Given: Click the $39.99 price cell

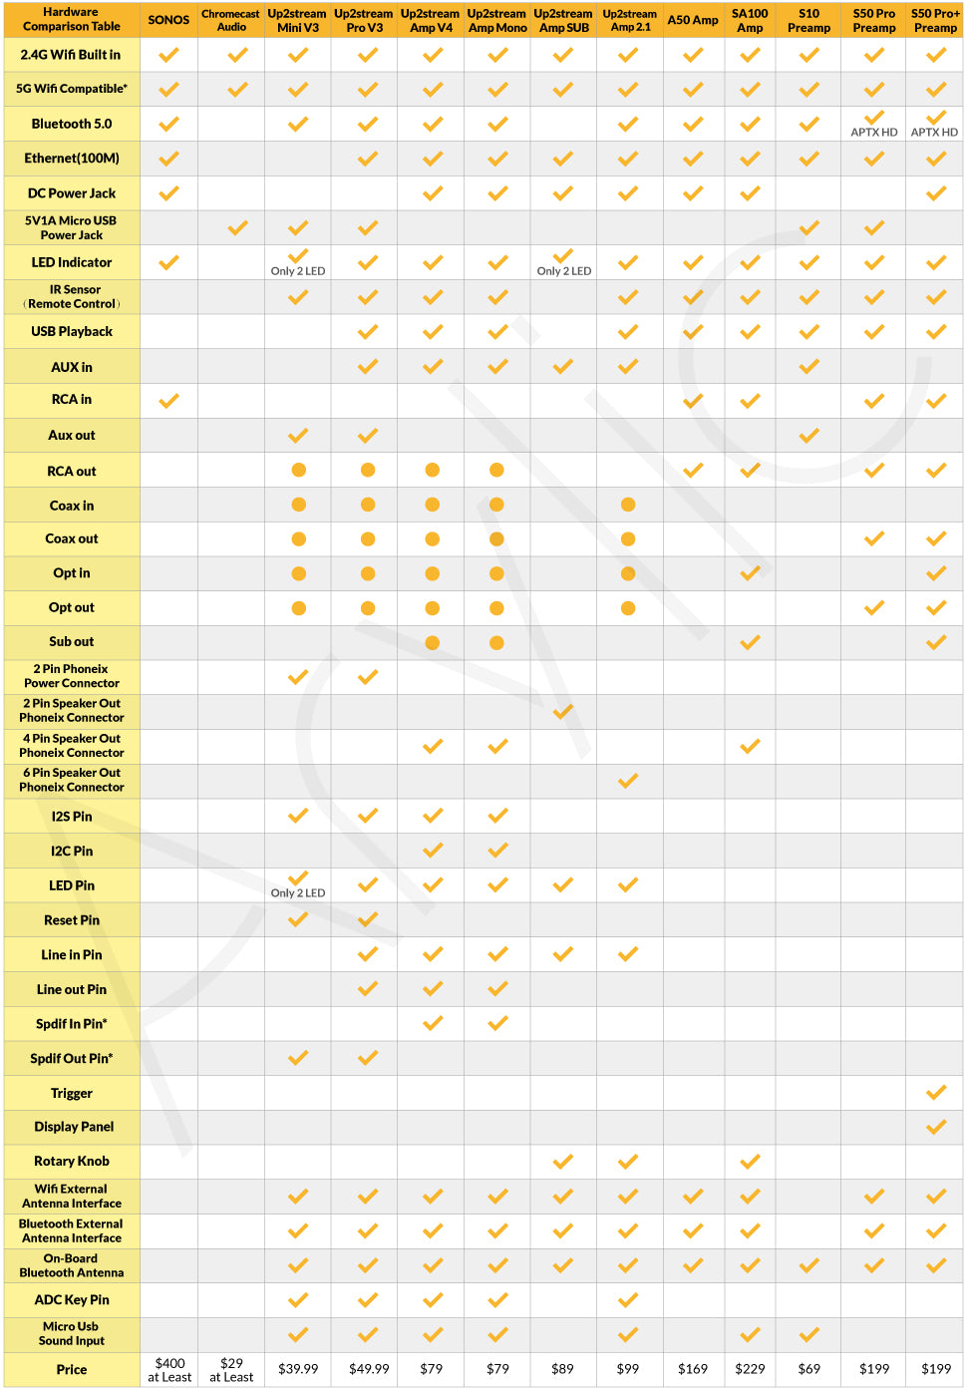Looking at the screenshot, I should (298, 1369).
